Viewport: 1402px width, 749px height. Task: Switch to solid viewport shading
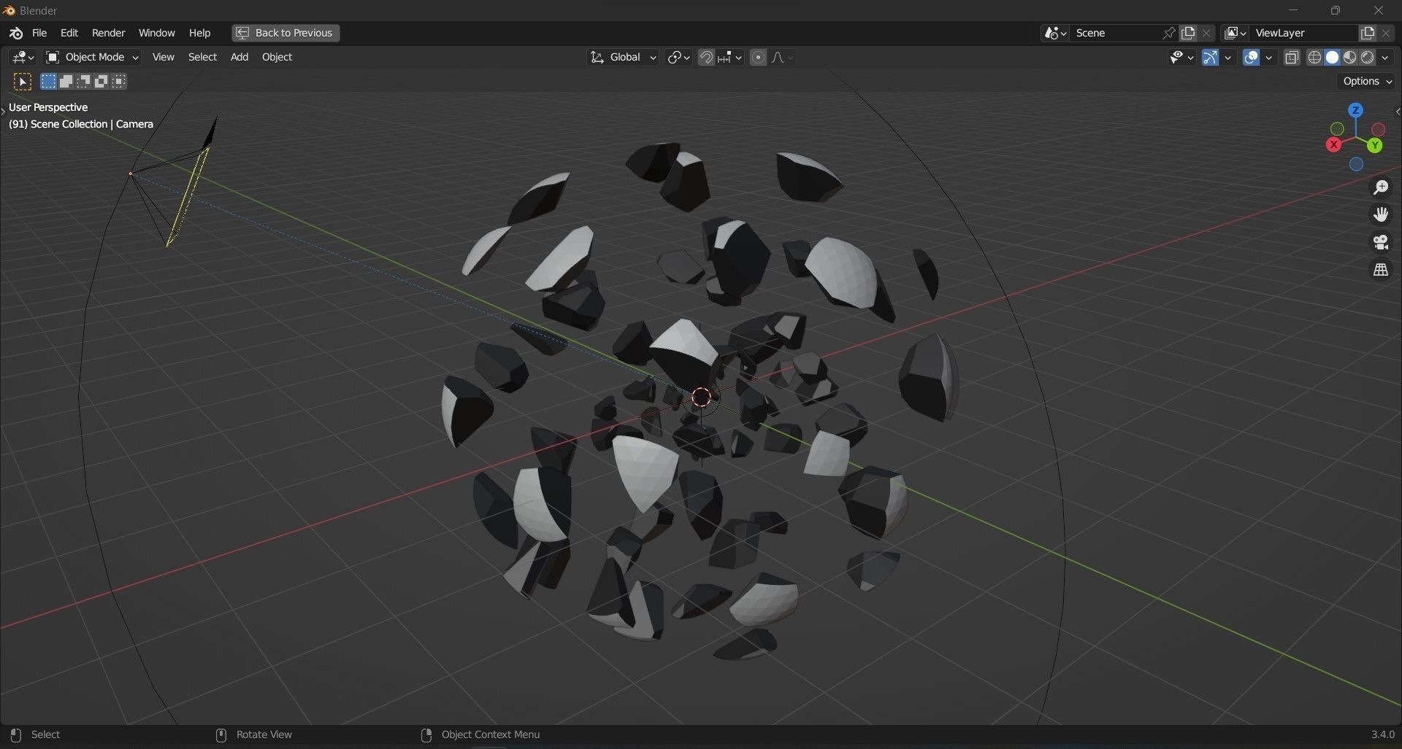(x=1332, y=57)
